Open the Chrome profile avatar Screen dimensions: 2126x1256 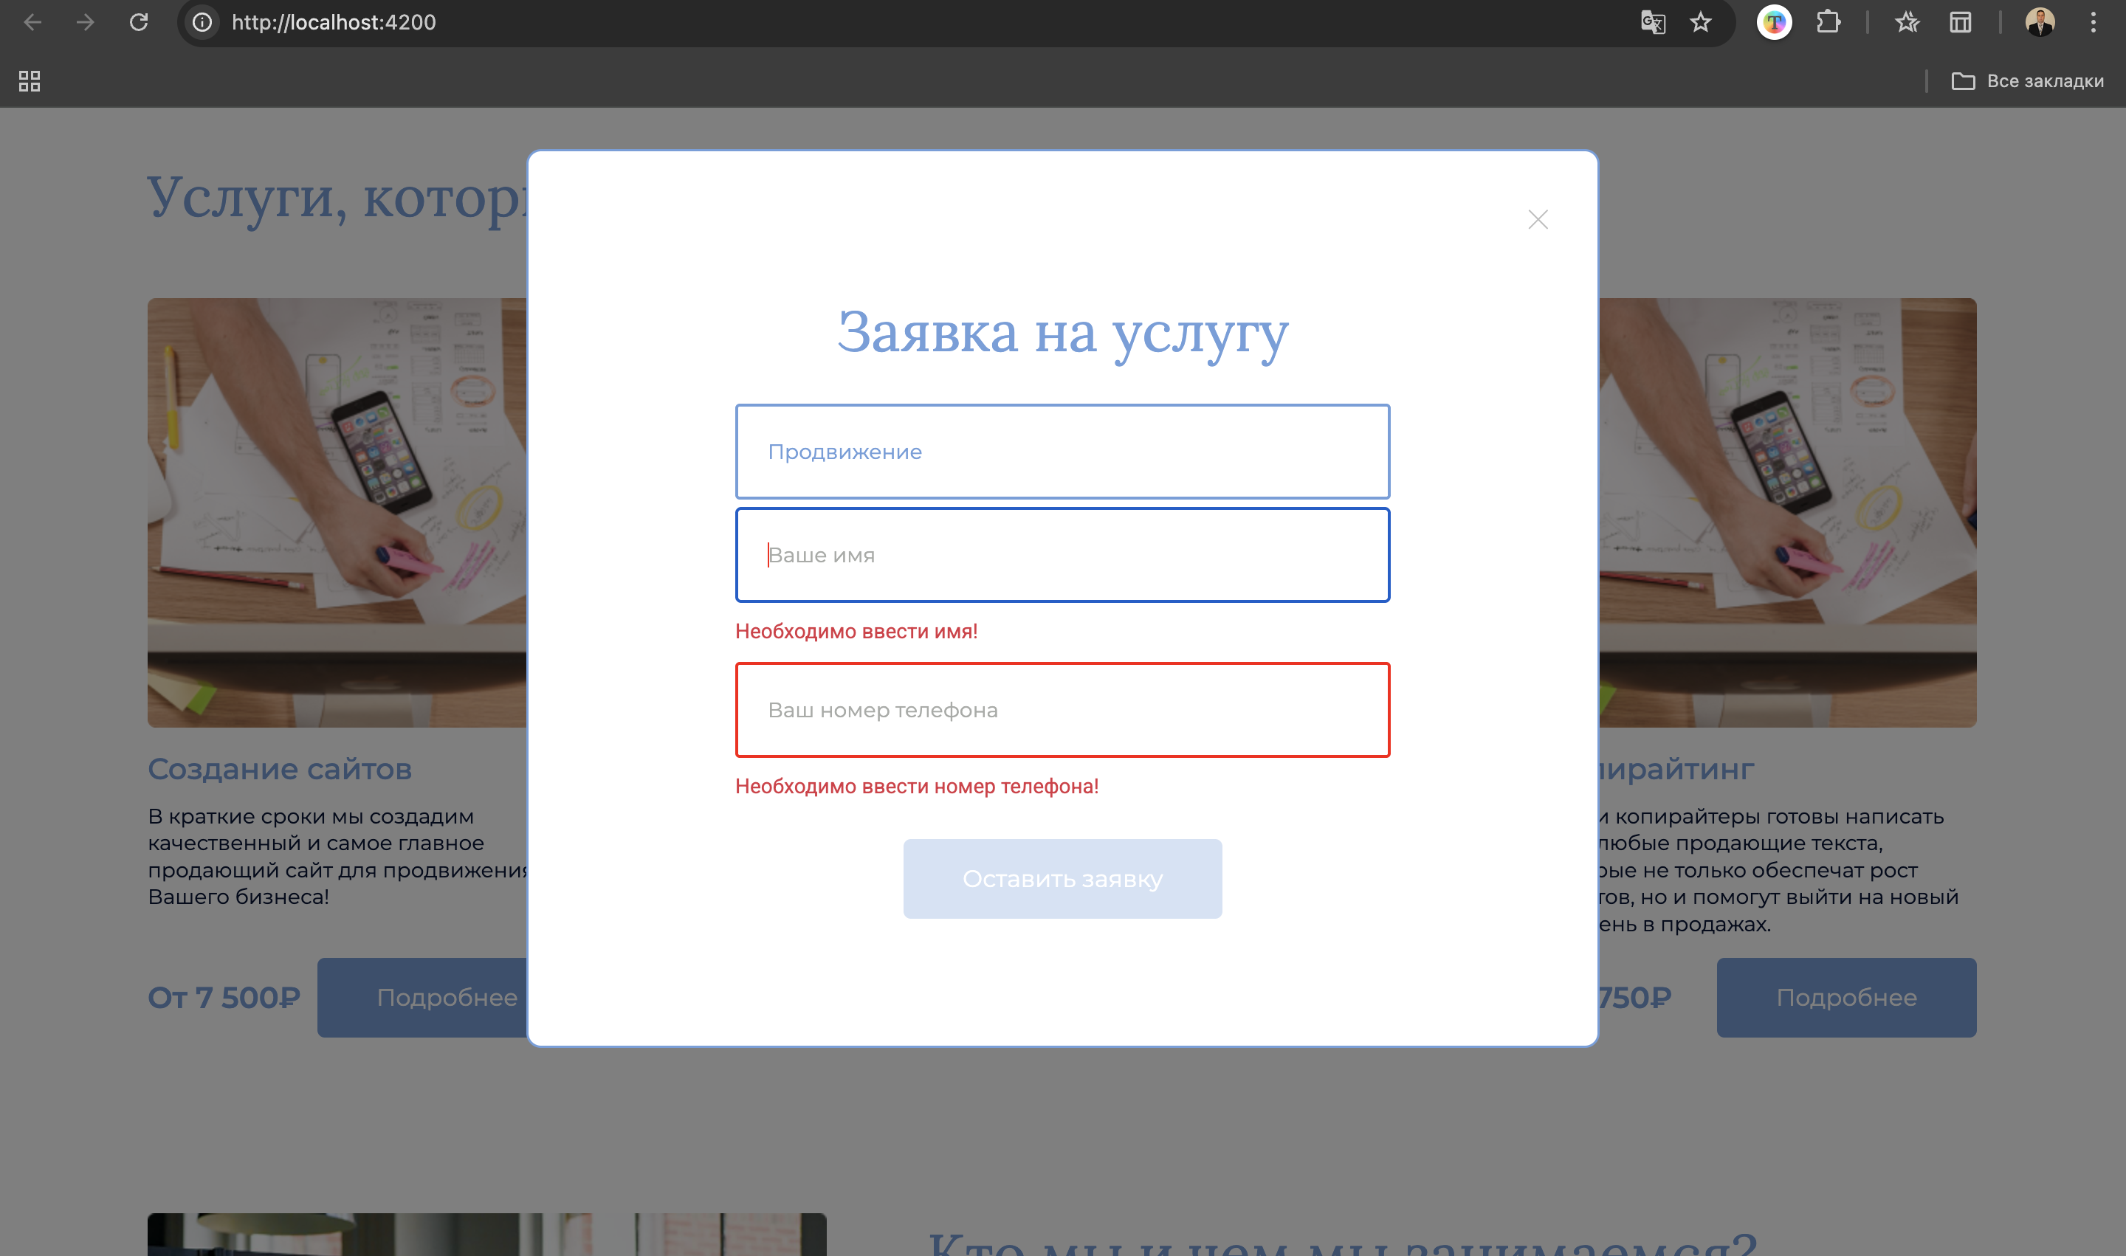pyautogui.click(x=2040, y=22)
